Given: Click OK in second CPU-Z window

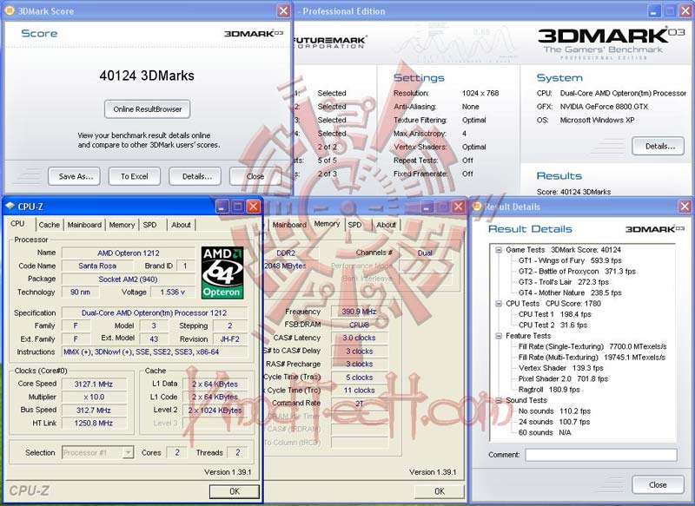Looking at the screenshot, I should coord(440,491).
